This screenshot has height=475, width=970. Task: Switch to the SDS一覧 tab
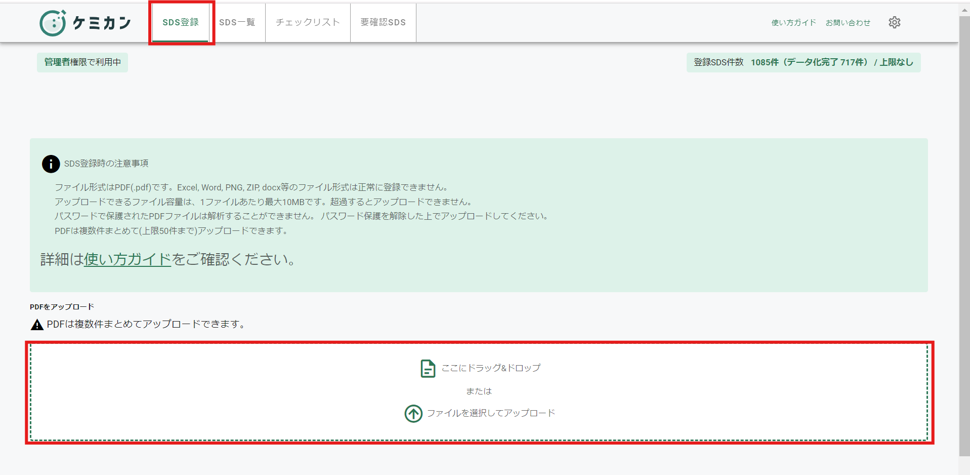(x=237, y=22)
